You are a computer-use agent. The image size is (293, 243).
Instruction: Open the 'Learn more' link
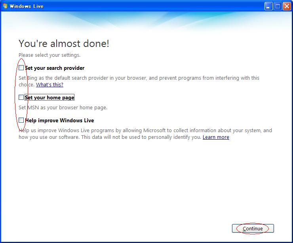216,137
